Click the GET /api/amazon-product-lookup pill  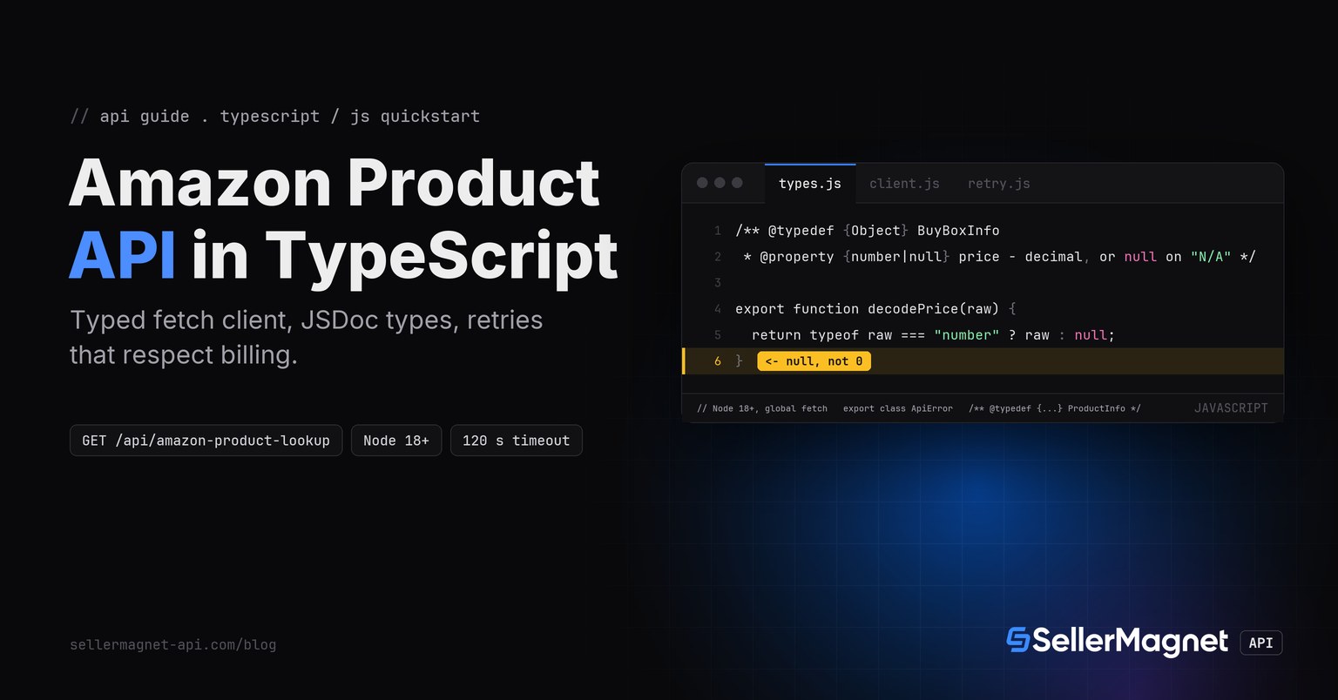pyautogui.click(x=206, y=441)
